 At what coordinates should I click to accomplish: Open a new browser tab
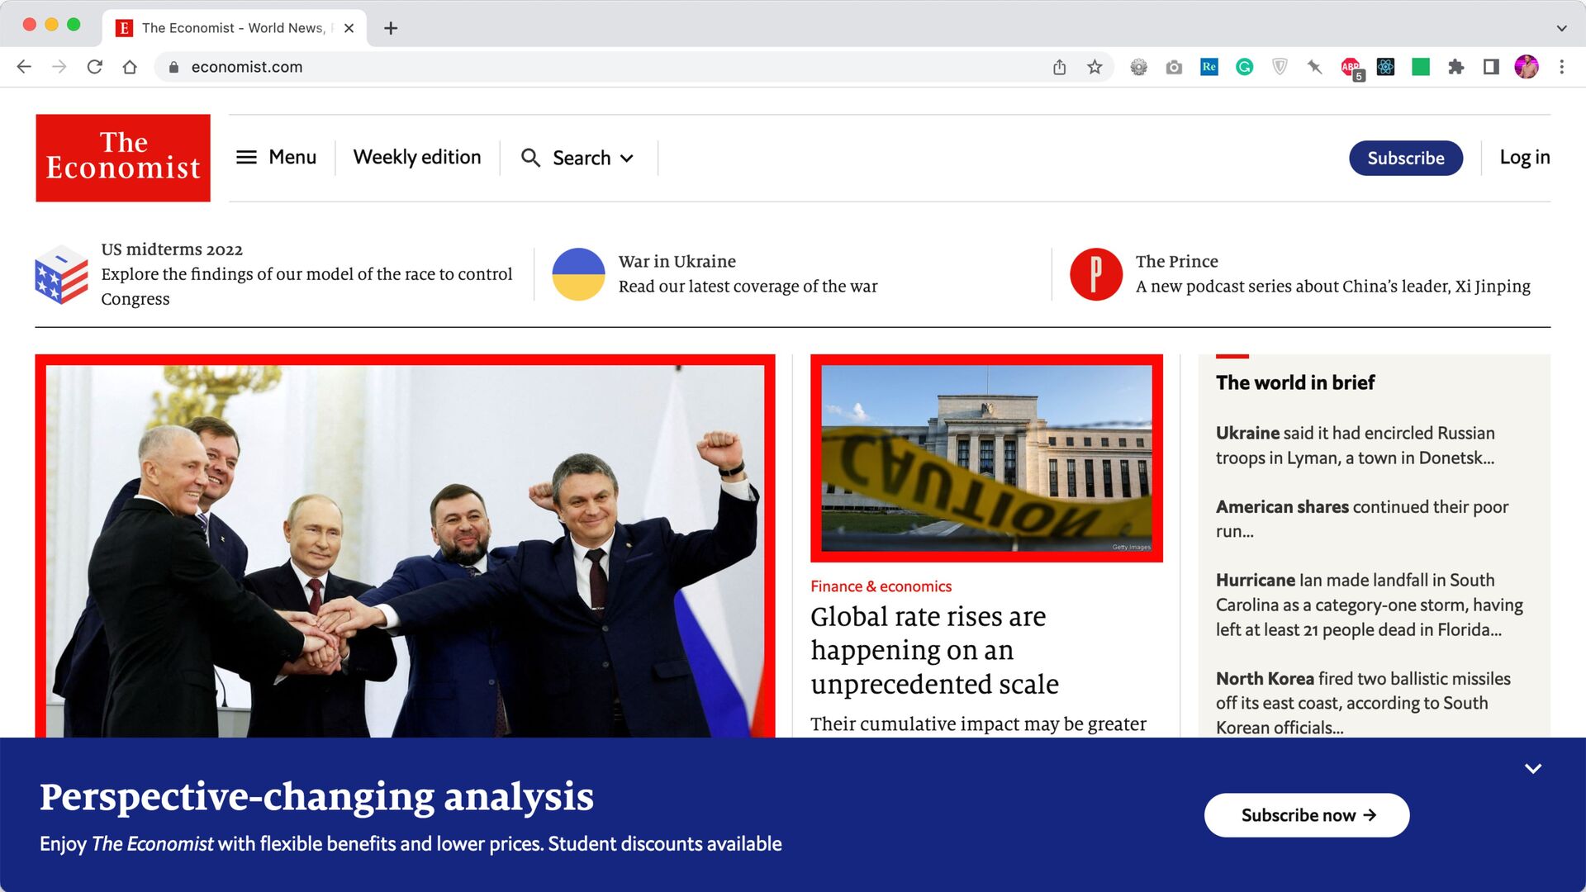point(391,28)
